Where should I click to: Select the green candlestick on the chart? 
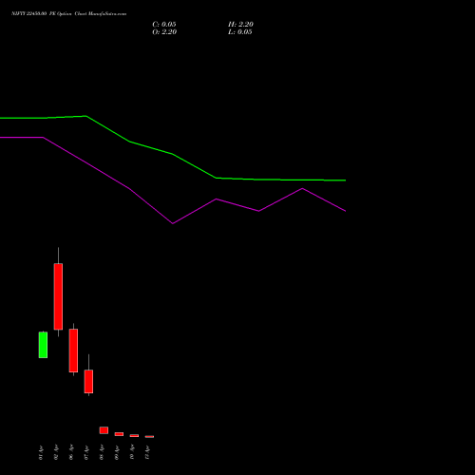(43, 345)
